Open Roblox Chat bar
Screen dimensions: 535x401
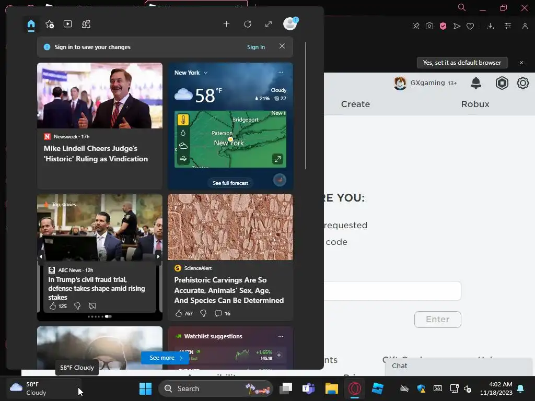459,366
